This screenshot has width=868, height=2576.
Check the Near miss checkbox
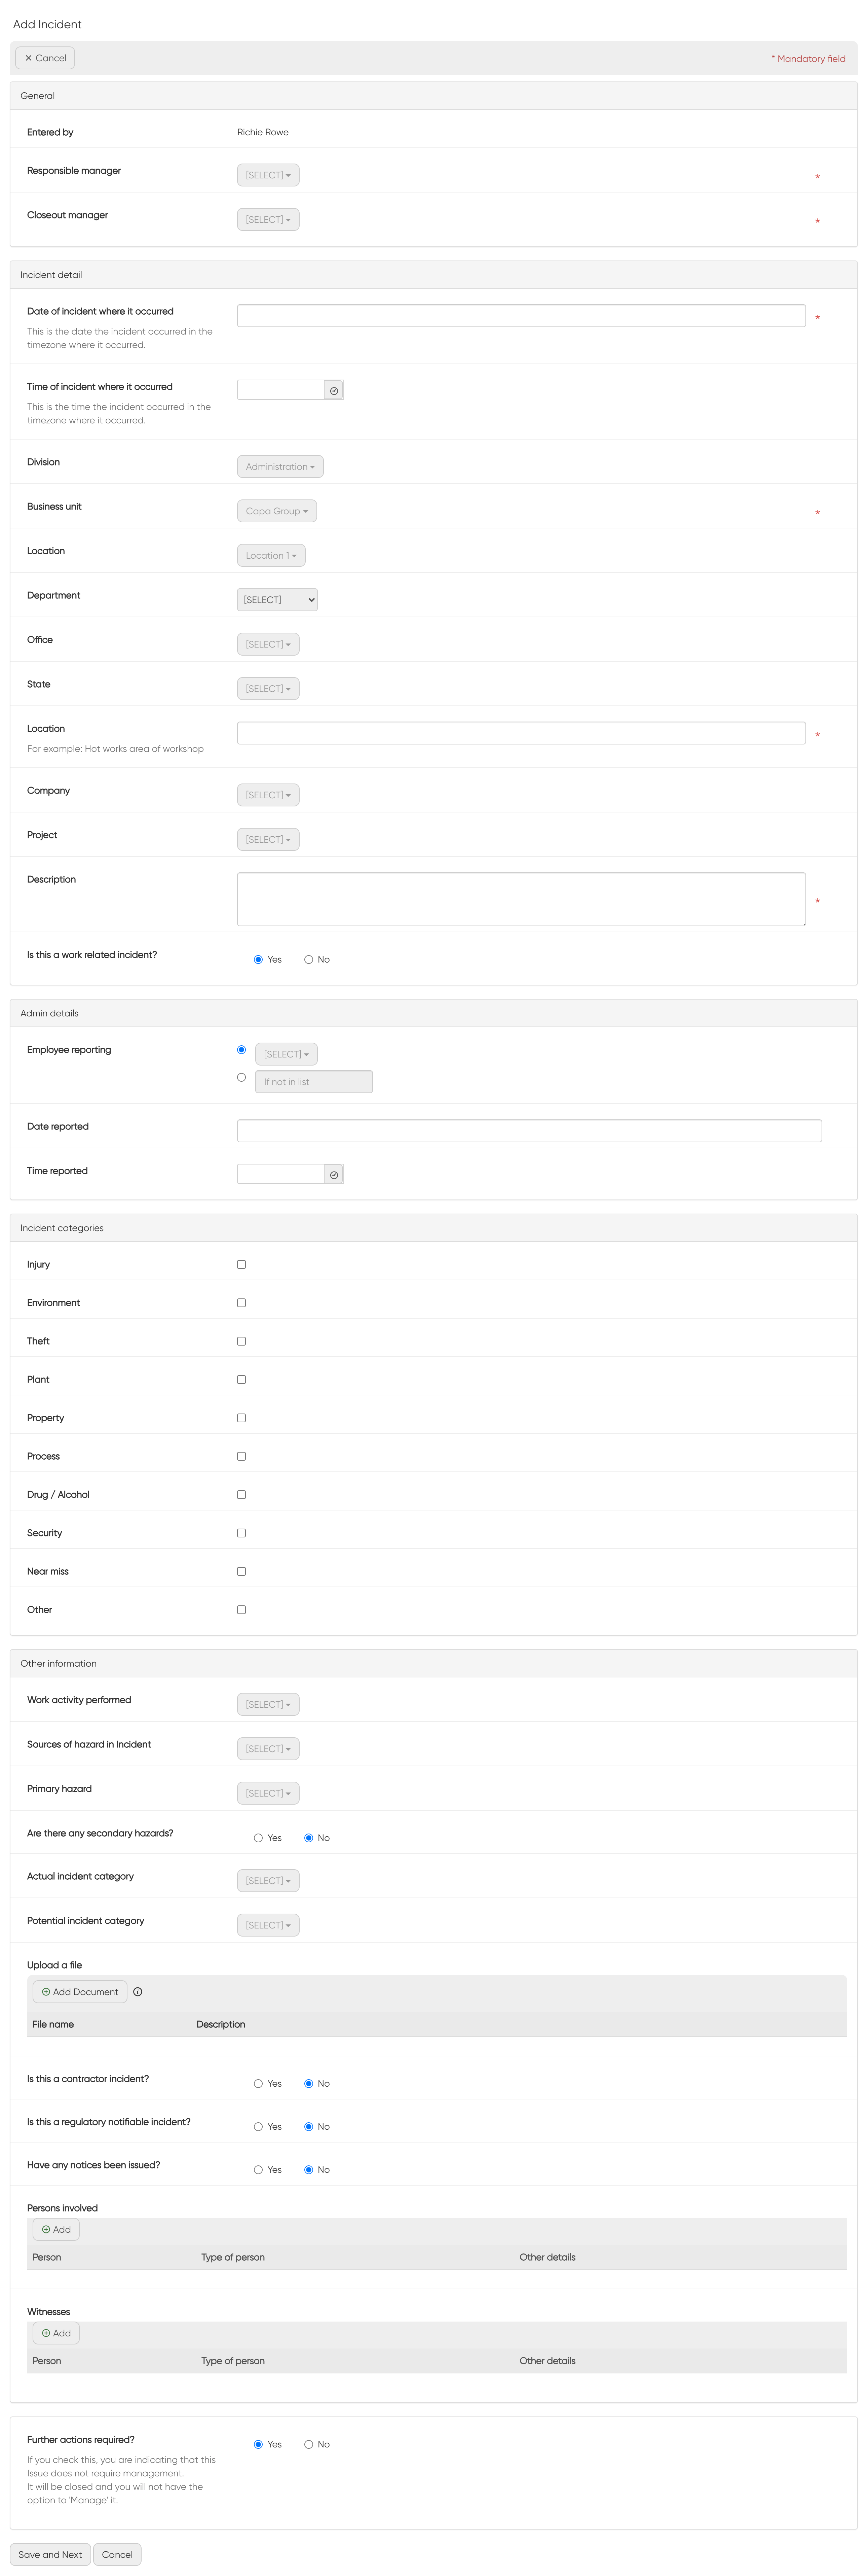click(x=241, y=1571)
